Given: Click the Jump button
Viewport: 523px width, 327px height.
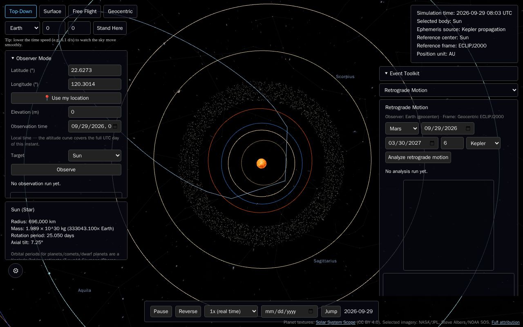Looking at the screenshot, I should 331,311.
